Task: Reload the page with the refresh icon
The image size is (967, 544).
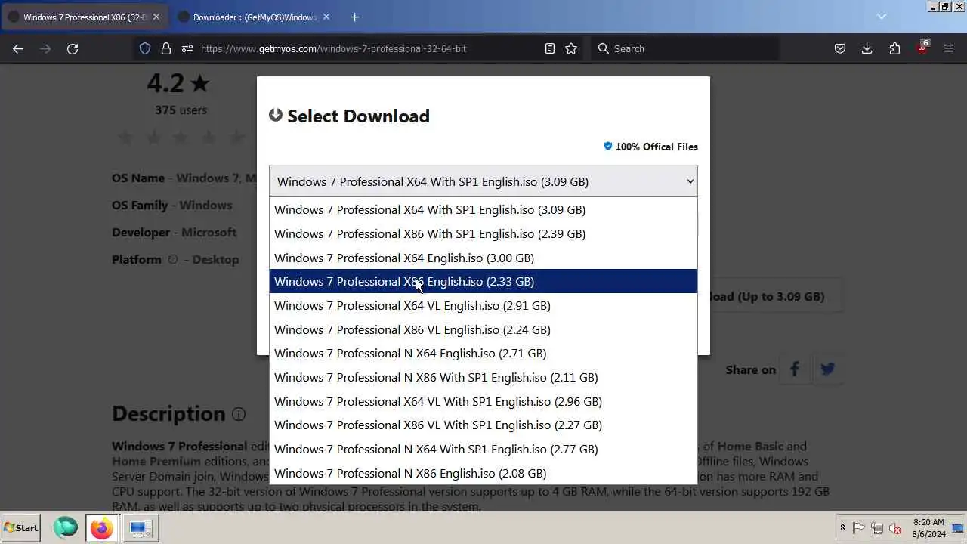Action: (x=73, y=48)
